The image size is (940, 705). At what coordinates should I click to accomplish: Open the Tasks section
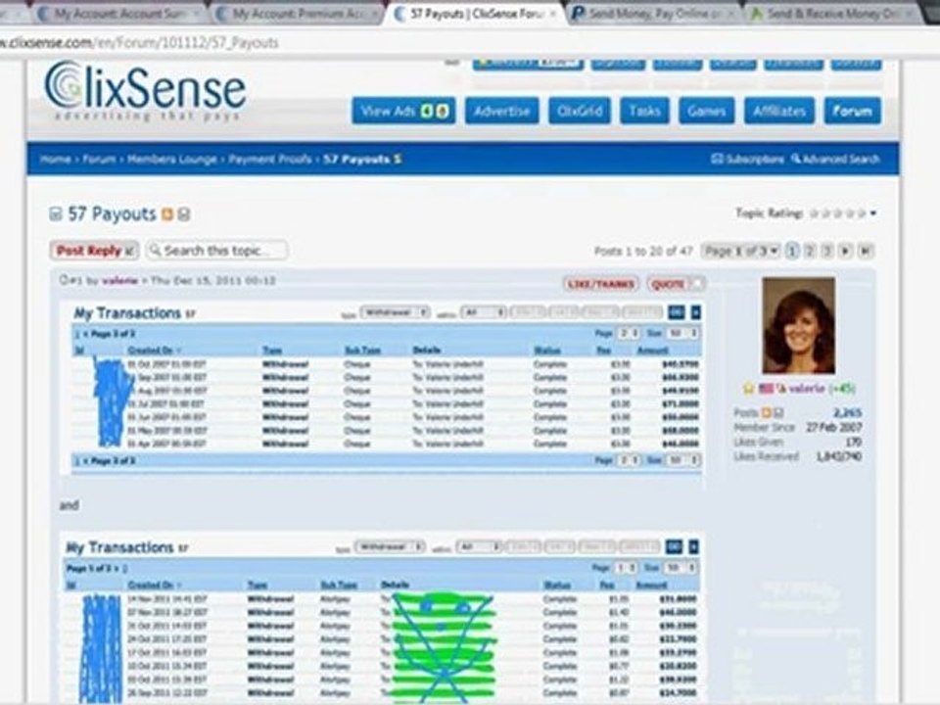coord(644,111)
